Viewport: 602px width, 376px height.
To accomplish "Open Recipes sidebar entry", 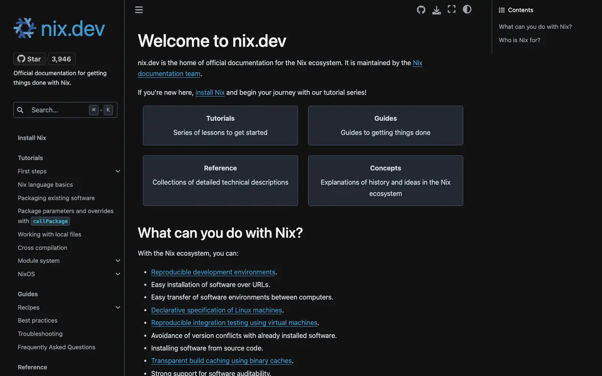I will pos(29,307).
